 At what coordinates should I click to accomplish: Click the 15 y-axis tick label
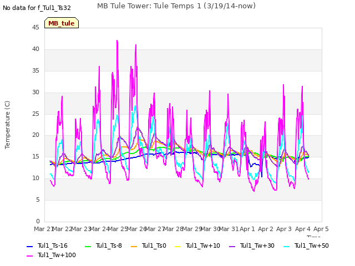(x=35, y=156)
